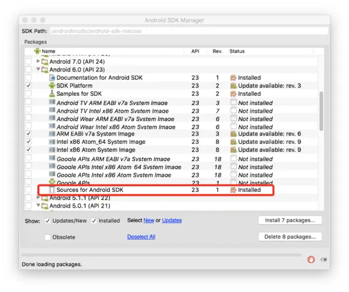
Task: Click the ARM EABI v7a System Image icon
Action: pos(52,134)
